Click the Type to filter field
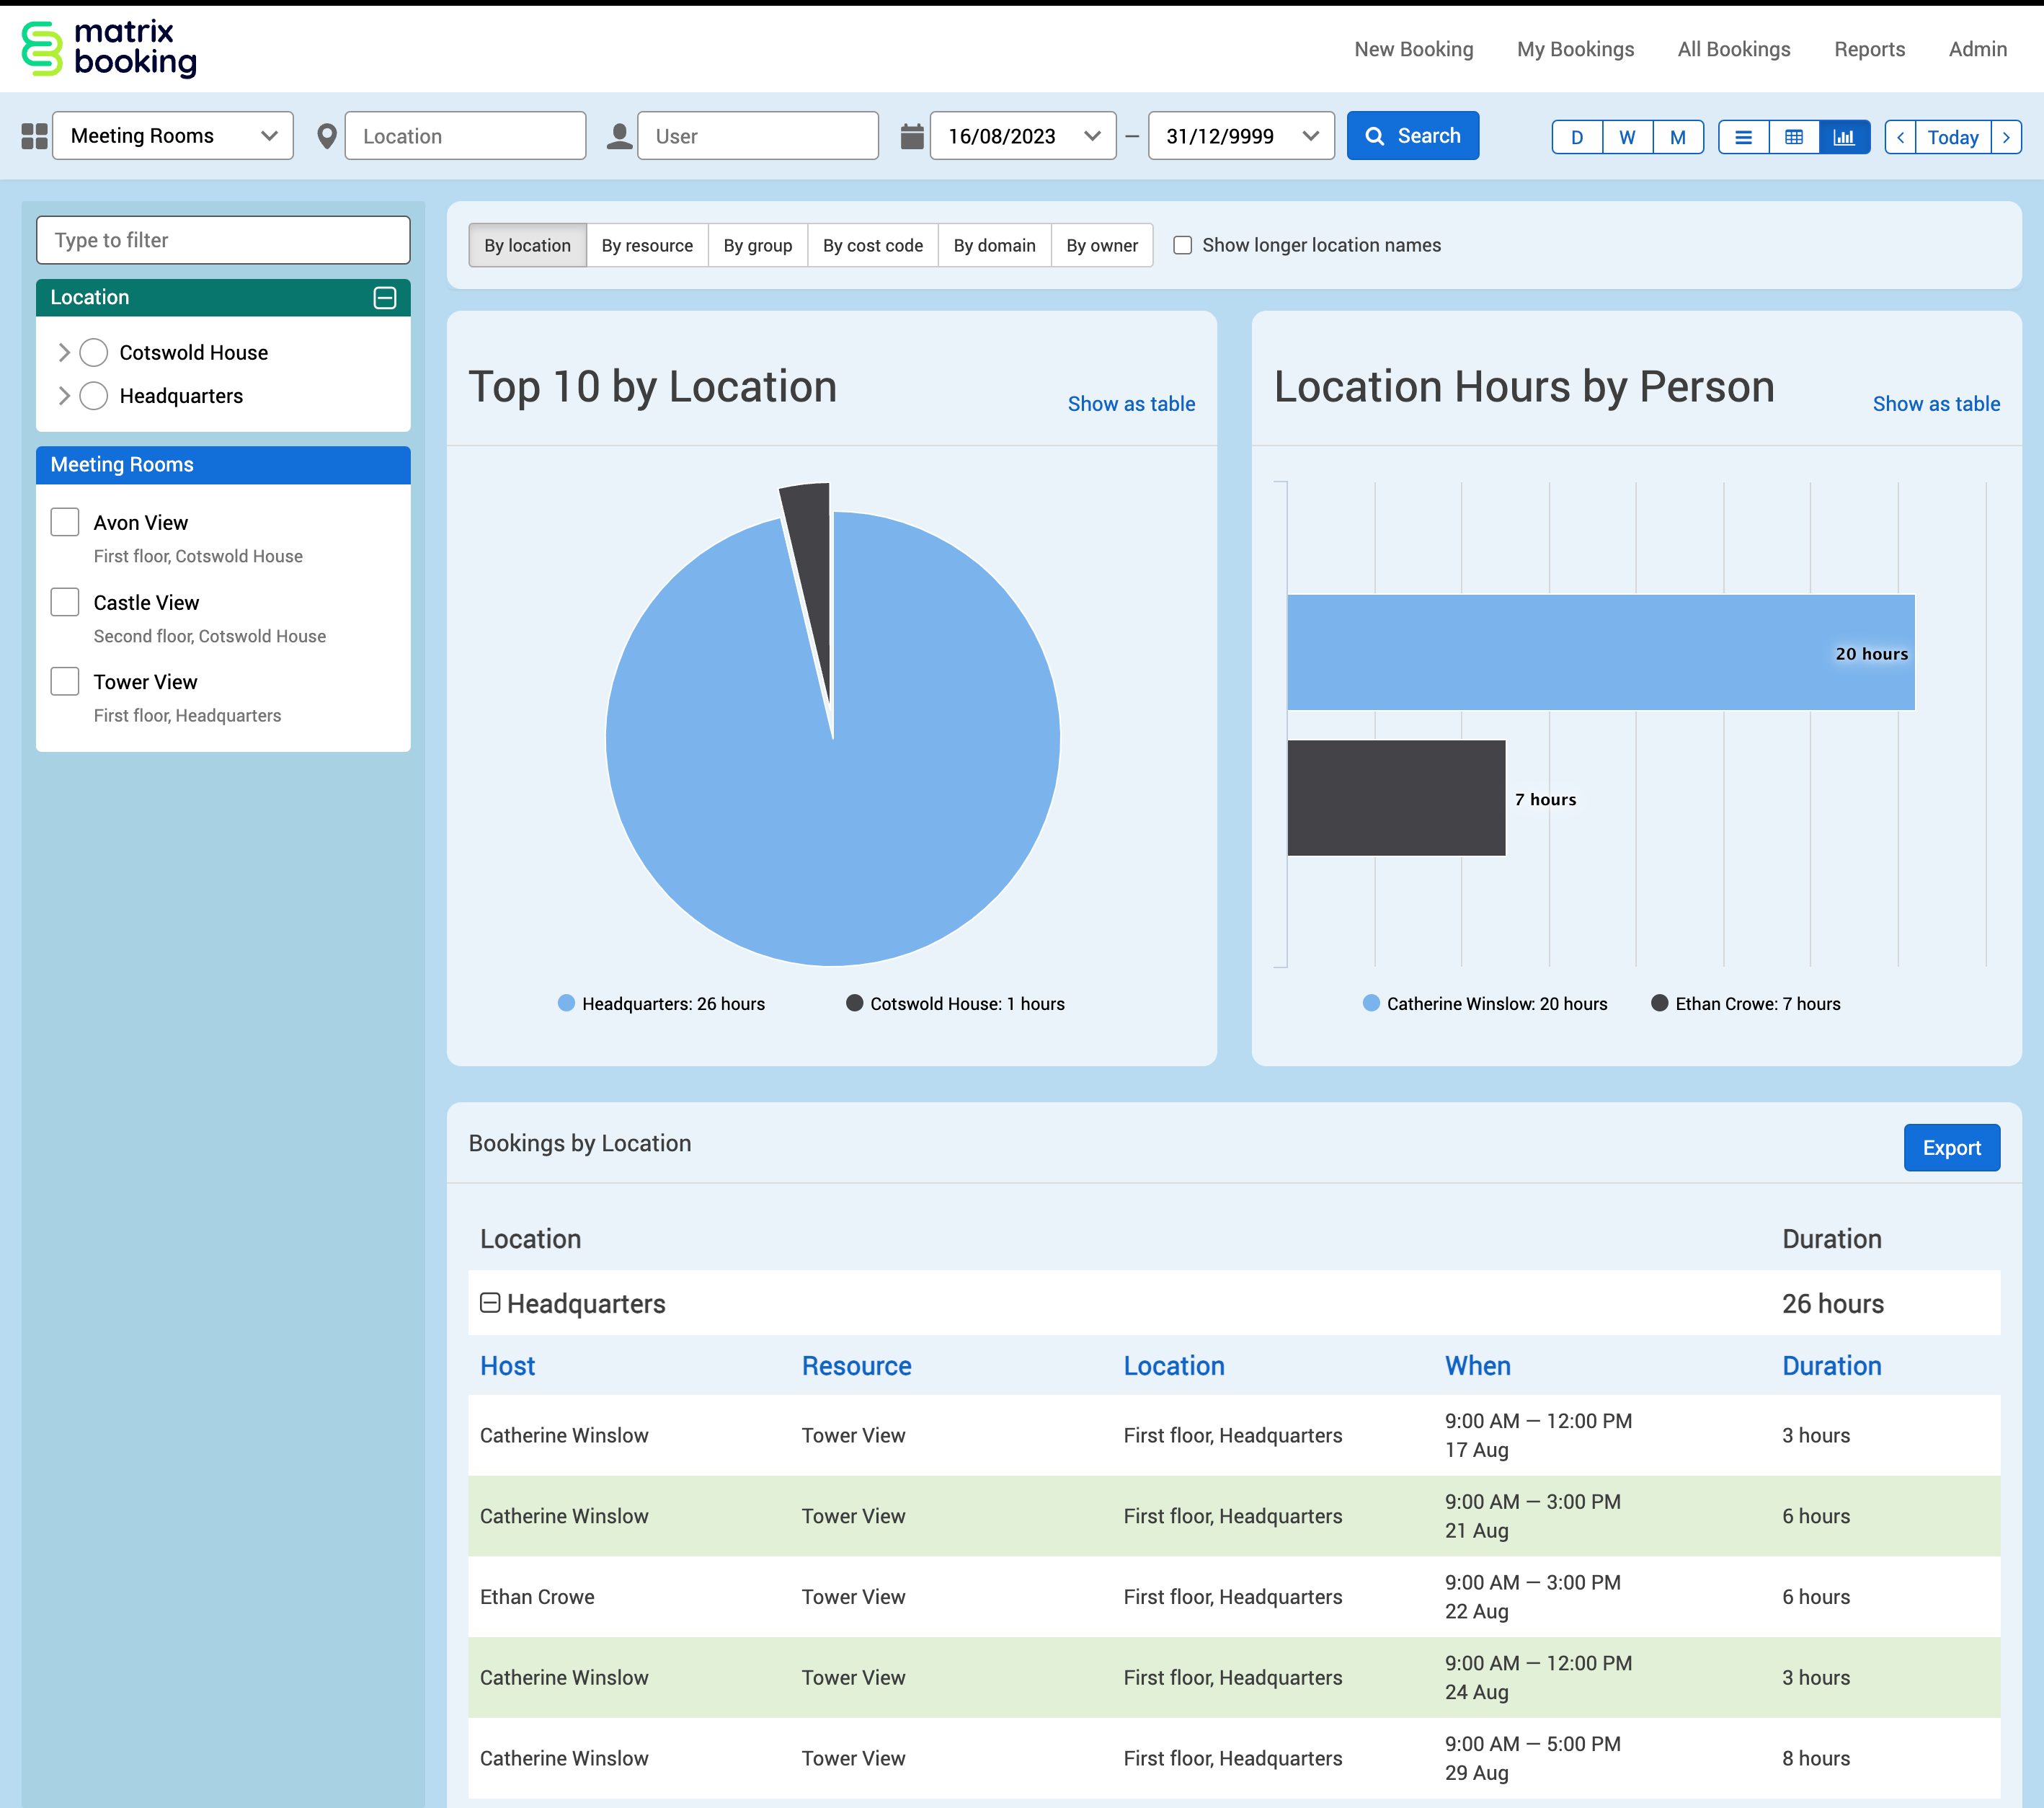 tap(223, 240)
